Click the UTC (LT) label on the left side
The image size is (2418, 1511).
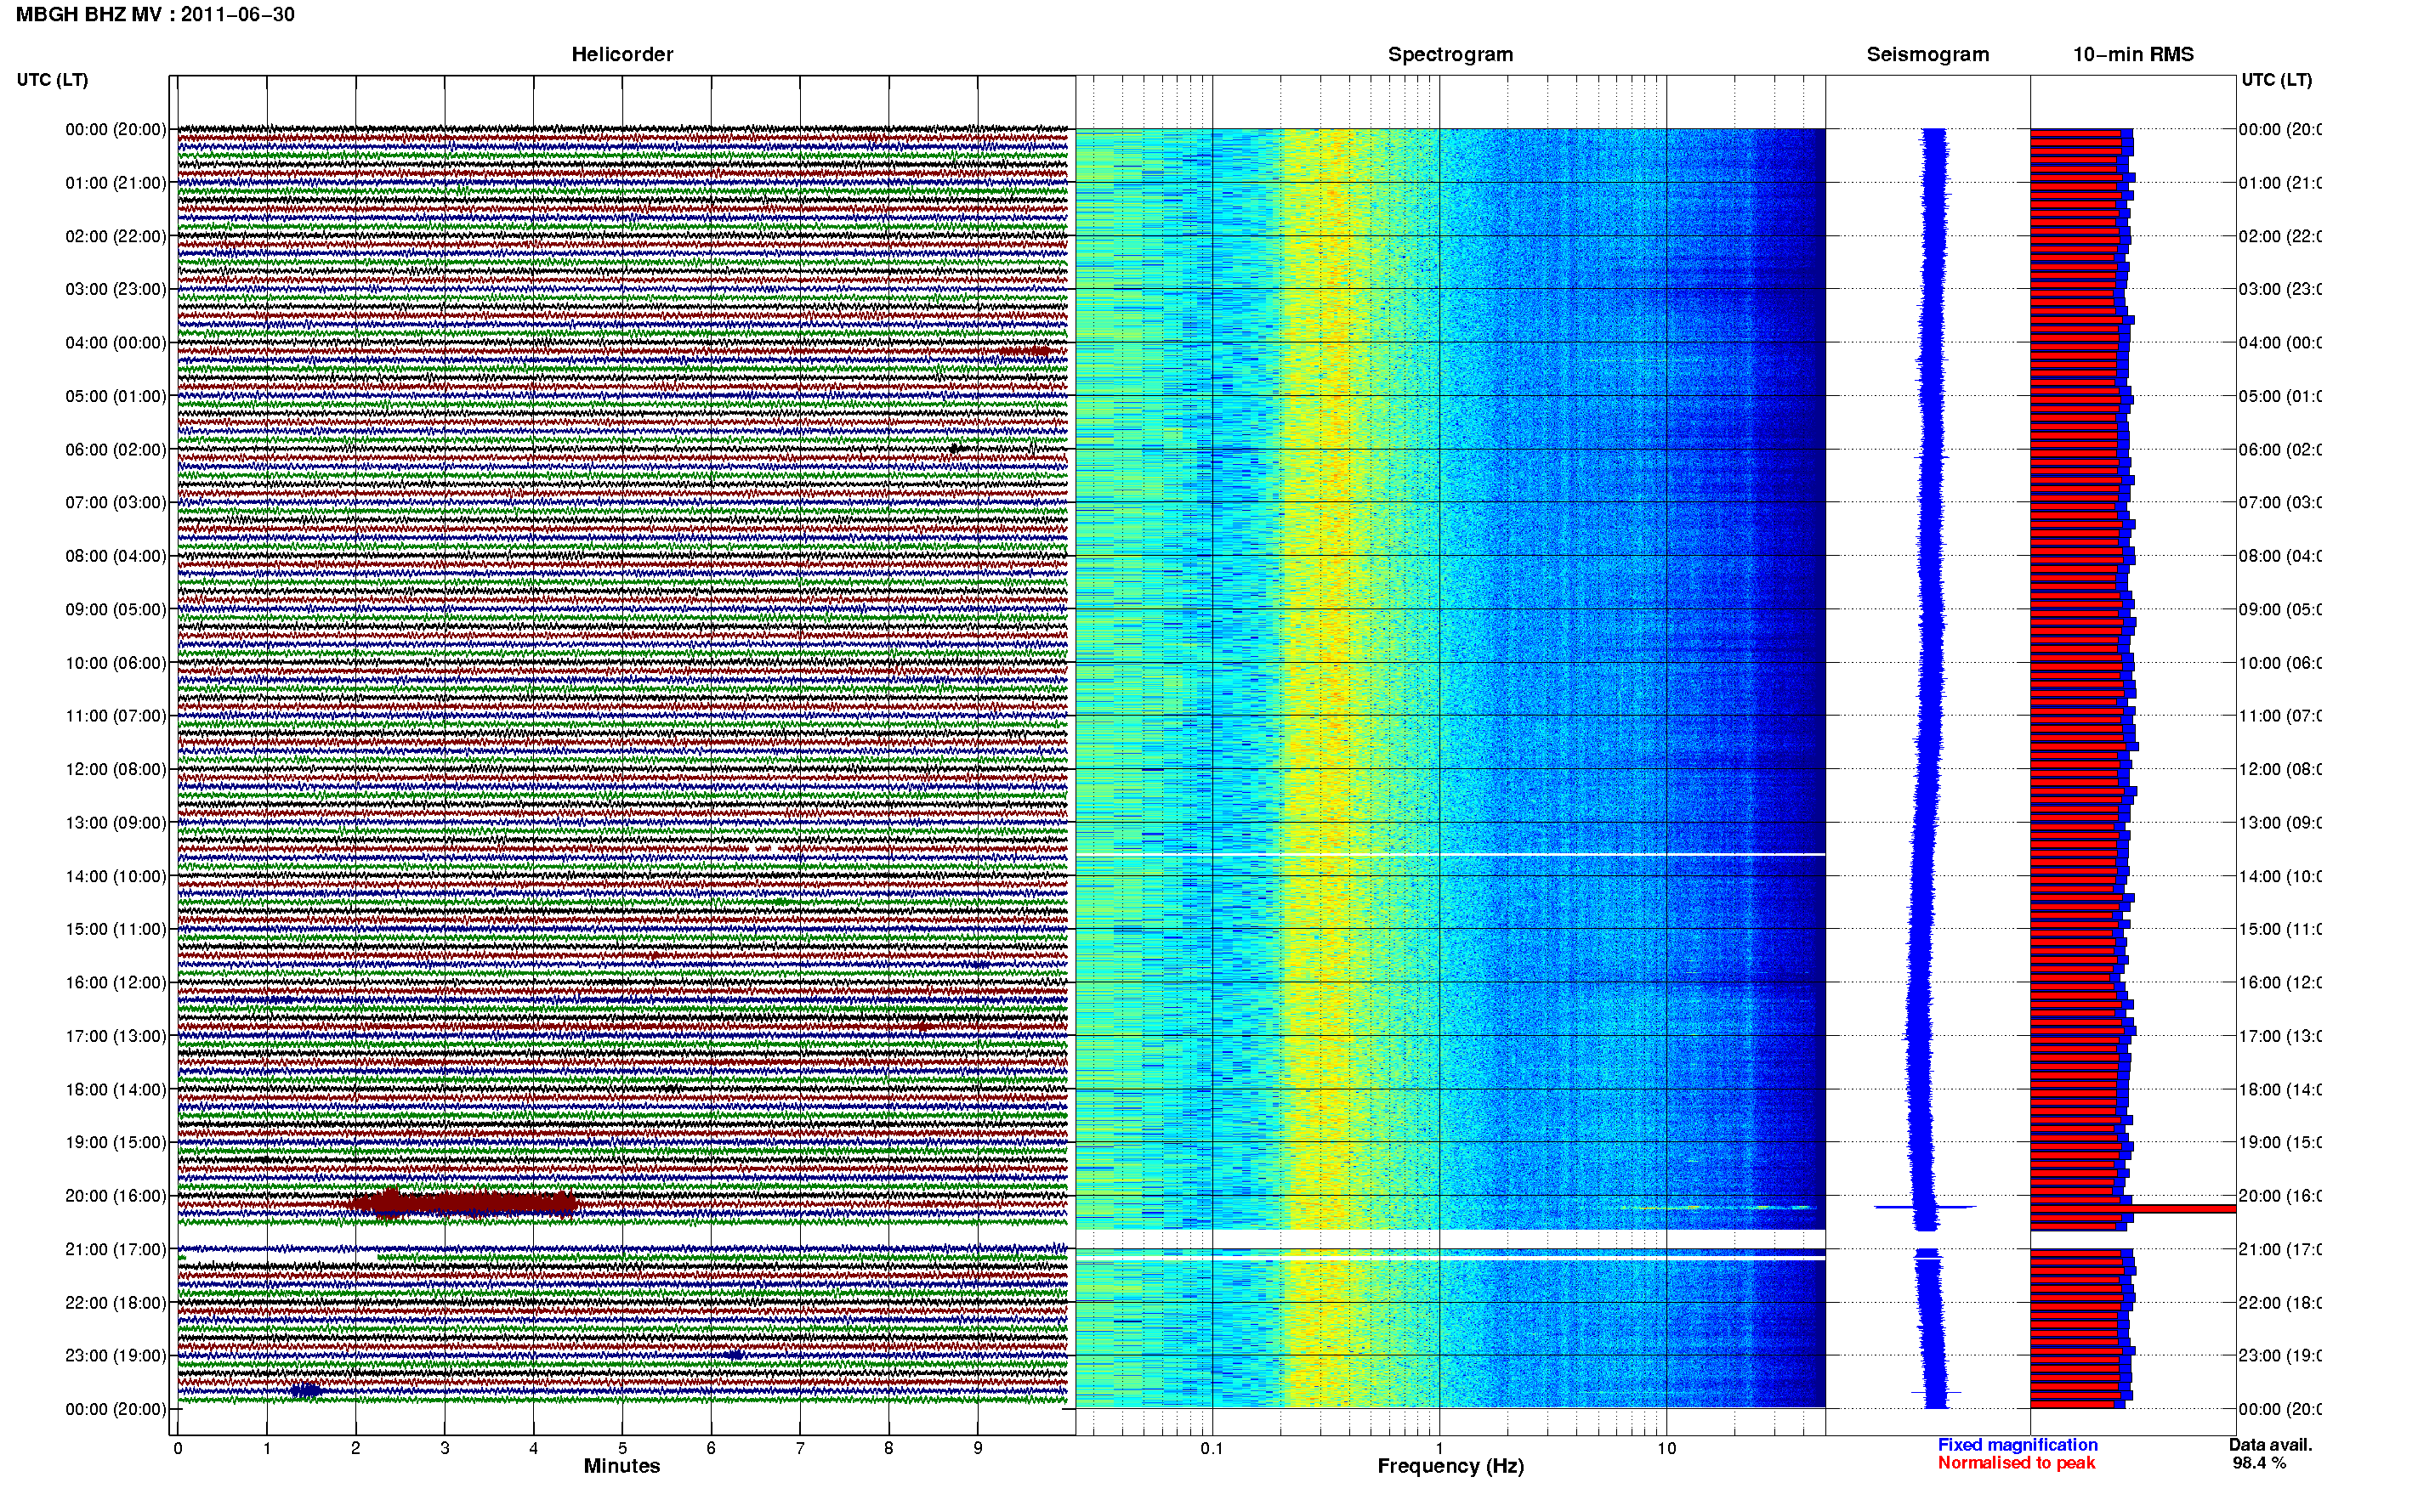(52, 80)
